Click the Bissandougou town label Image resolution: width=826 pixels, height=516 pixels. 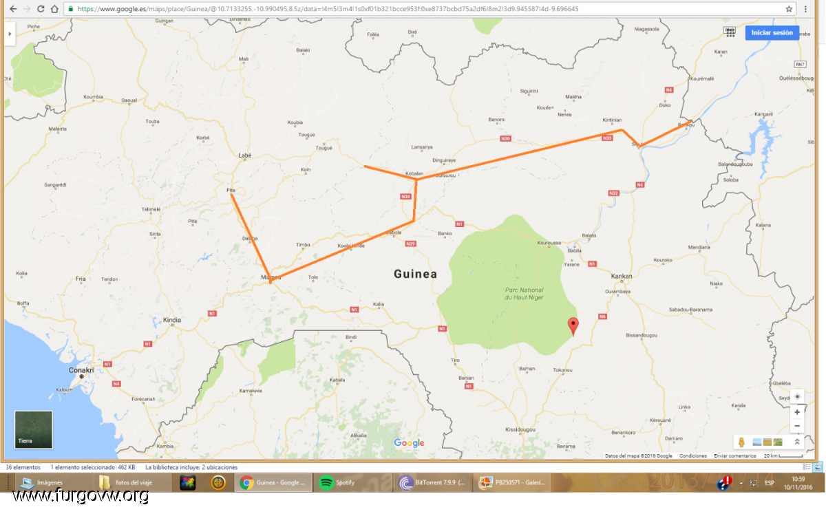641,335
